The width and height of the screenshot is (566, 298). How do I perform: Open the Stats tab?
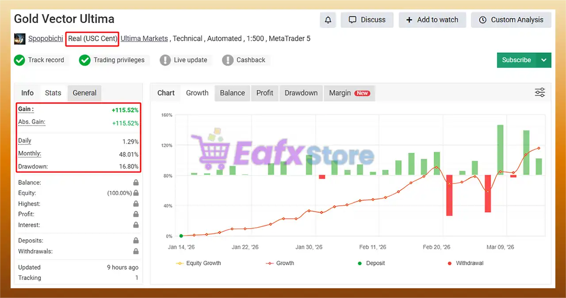coord(53,93)
